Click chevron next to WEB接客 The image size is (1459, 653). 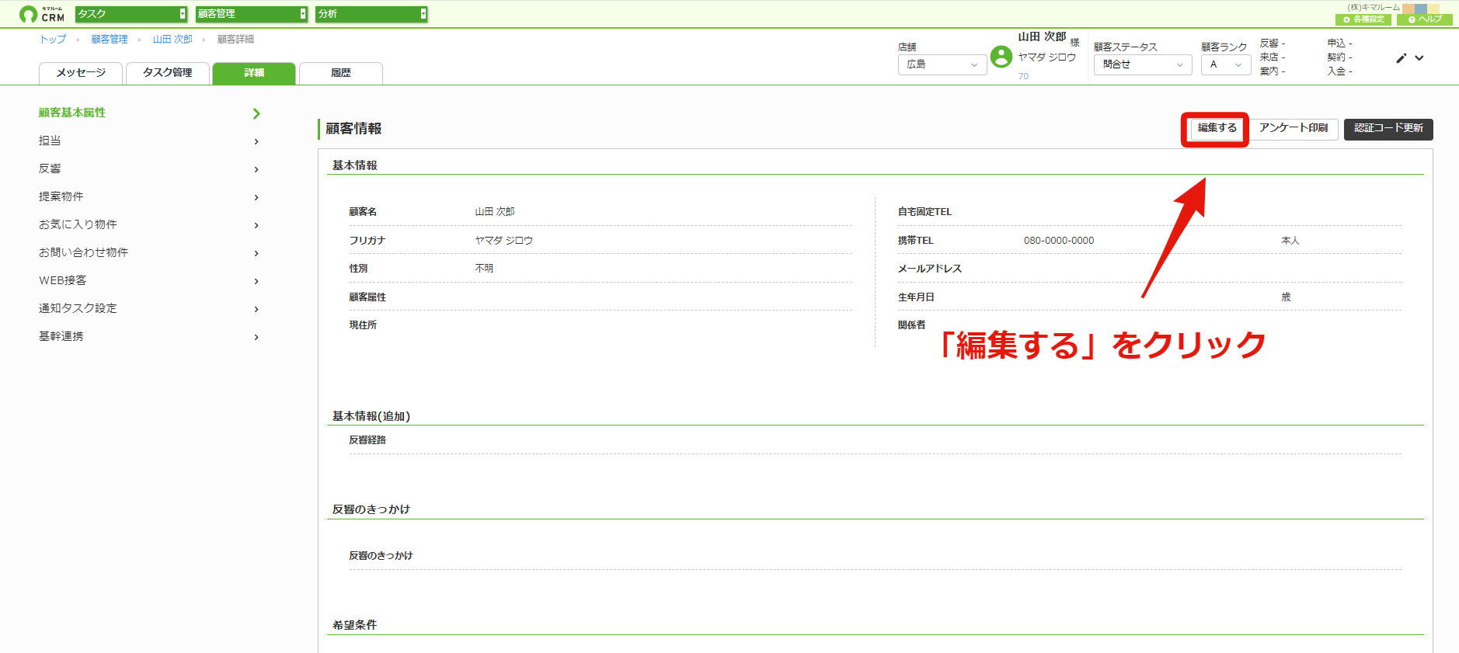256,281
